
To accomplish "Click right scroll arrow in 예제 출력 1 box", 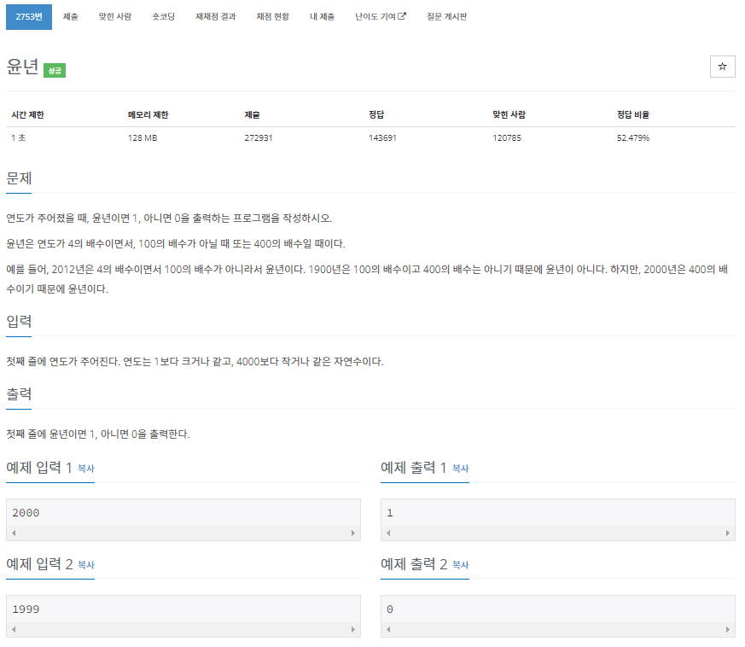I will click(727, 533).
